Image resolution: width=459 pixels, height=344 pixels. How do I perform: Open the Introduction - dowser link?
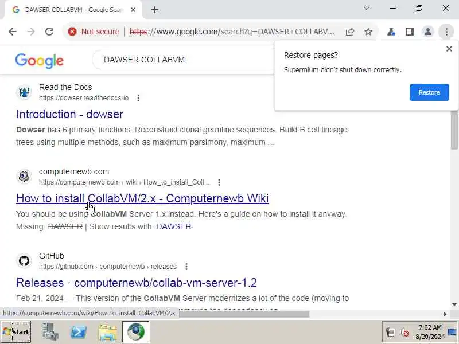tap(69, 114)
